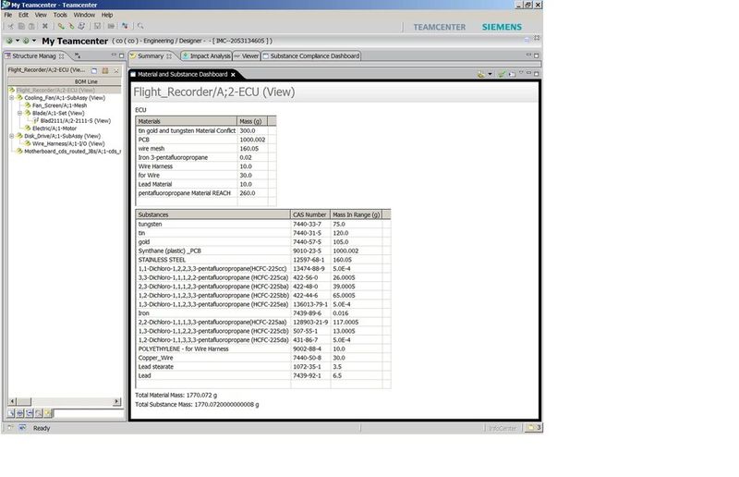
Task: Click the orange icon in the BOM panel header
Action: (x=105, y=71)
